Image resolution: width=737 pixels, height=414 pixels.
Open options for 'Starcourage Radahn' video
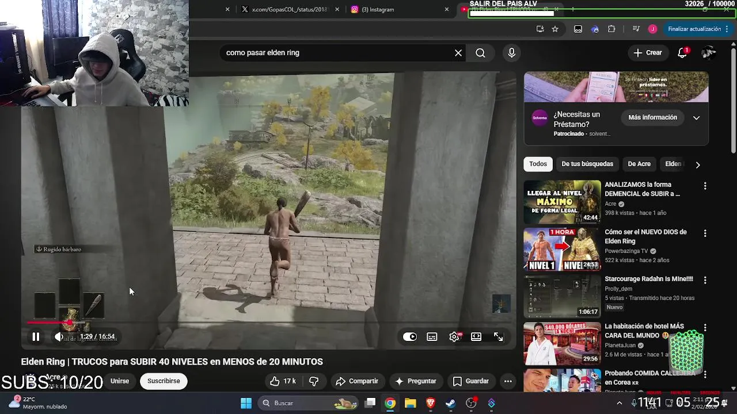tap(705, 281)
